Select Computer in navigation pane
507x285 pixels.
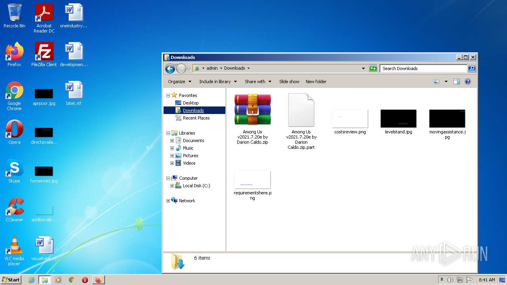pyautogui.click(x=188, y=178)
